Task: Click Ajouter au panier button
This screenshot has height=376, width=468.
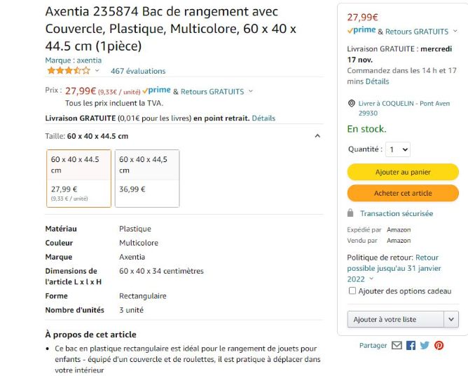Action: coord(403,172)
